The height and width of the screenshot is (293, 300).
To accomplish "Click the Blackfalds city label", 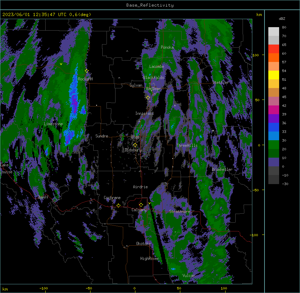I will tap(153, 78).
